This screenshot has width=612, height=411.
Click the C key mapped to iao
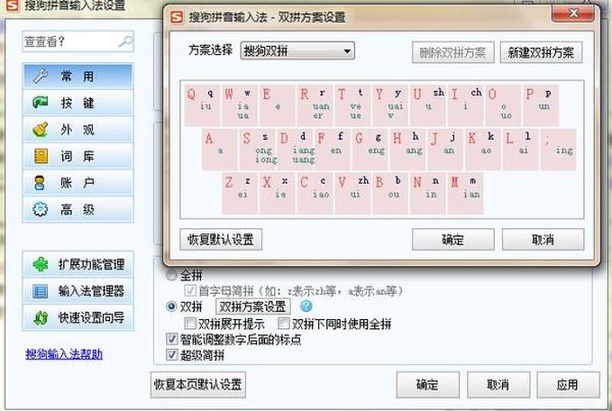click(x=316, y=193)
